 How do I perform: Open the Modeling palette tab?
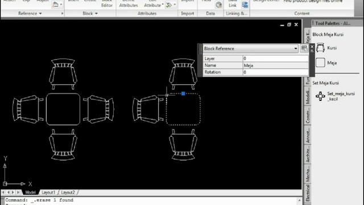point(308,97)
